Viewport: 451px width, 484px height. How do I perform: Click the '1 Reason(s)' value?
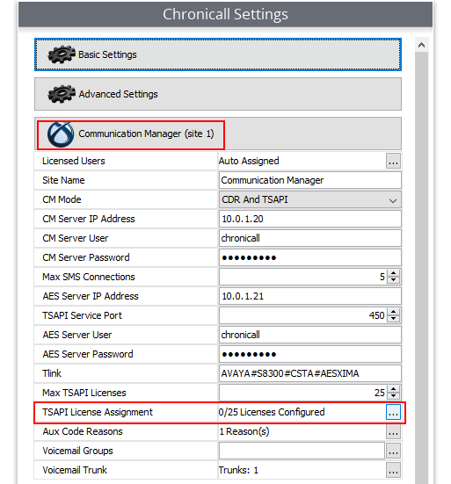click(x=244, y=431)
